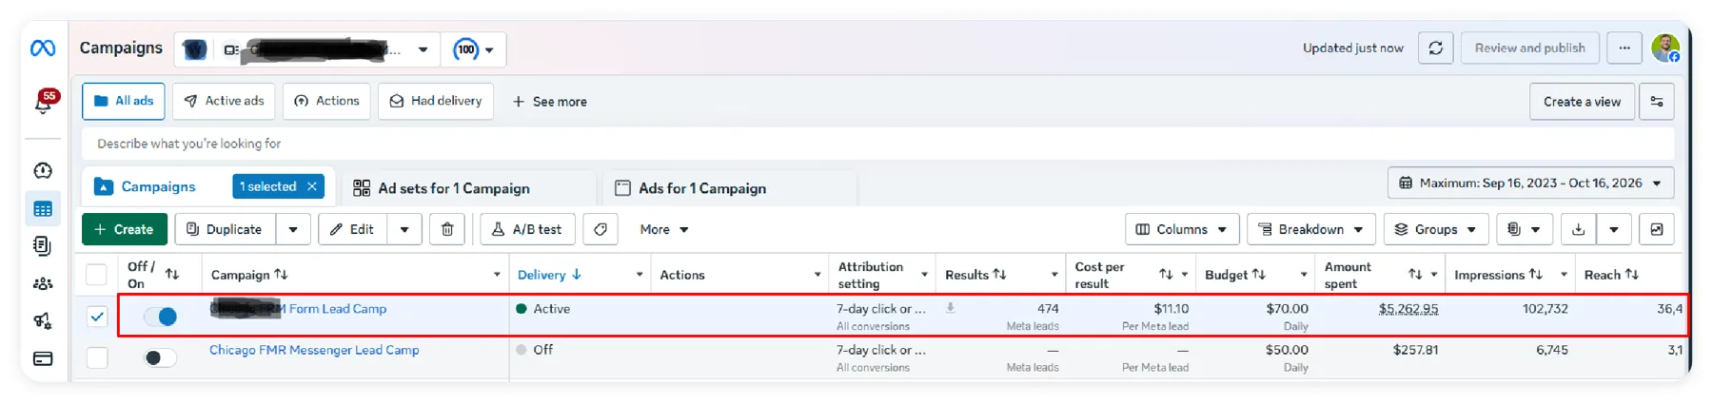Open the ad account selector dropdown
Viewport: 1713px width, 405px height.
[x=307, y=49]
